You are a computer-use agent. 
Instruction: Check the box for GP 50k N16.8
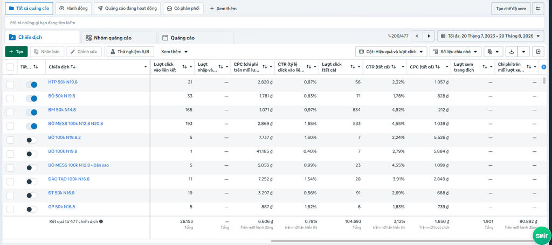[x=10, y=209]
